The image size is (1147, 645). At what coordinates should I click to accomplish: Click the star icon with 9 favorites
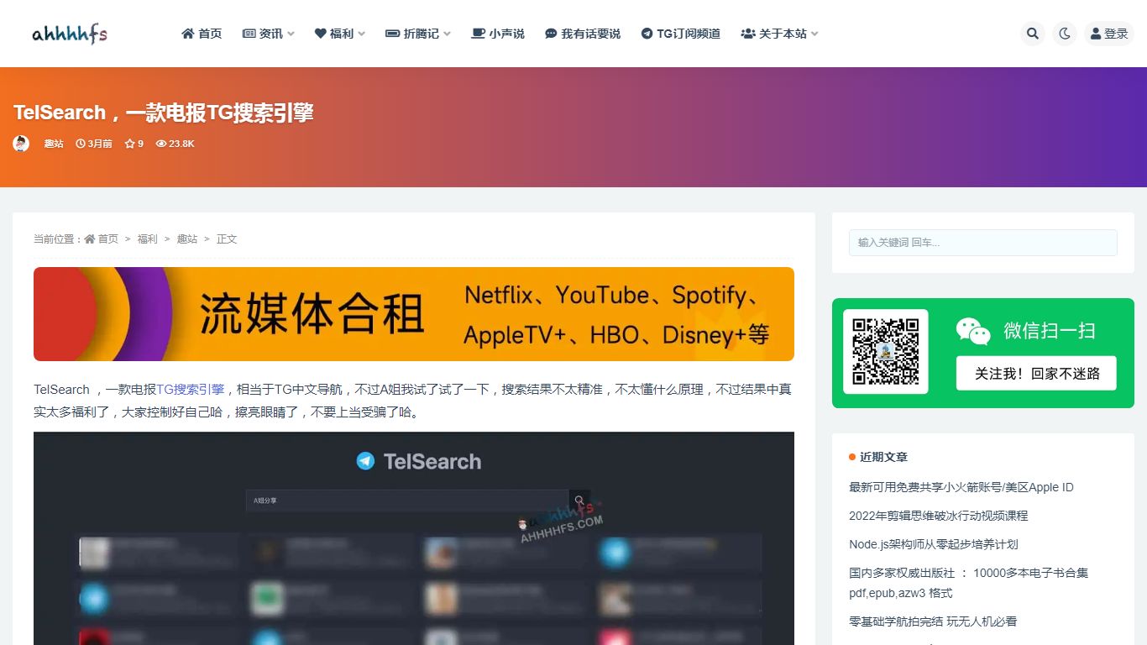pos(129,144)
